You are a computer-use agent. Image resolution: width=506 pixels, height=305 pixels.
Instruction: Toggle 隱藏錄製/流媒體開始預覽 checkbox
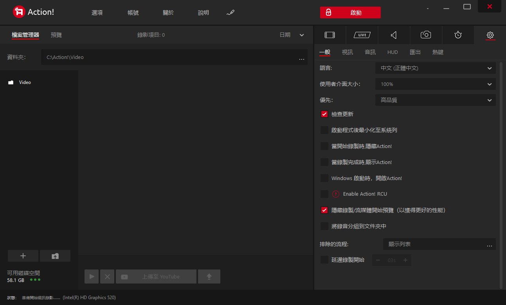pos(324,210)
